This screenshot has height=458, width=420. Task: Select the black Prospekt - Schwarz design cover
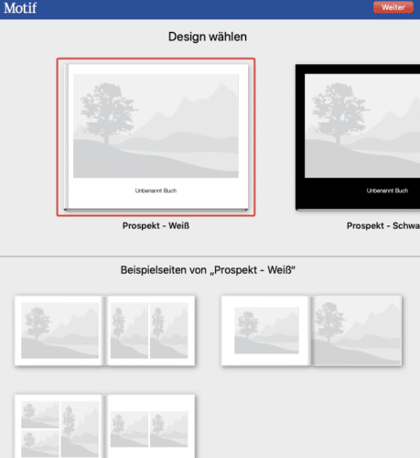[358, 137]
